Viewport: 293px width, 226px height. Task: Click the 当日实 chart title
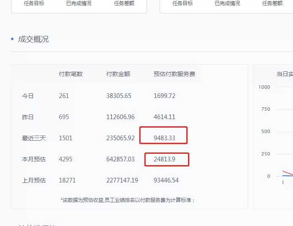(285, 74)
